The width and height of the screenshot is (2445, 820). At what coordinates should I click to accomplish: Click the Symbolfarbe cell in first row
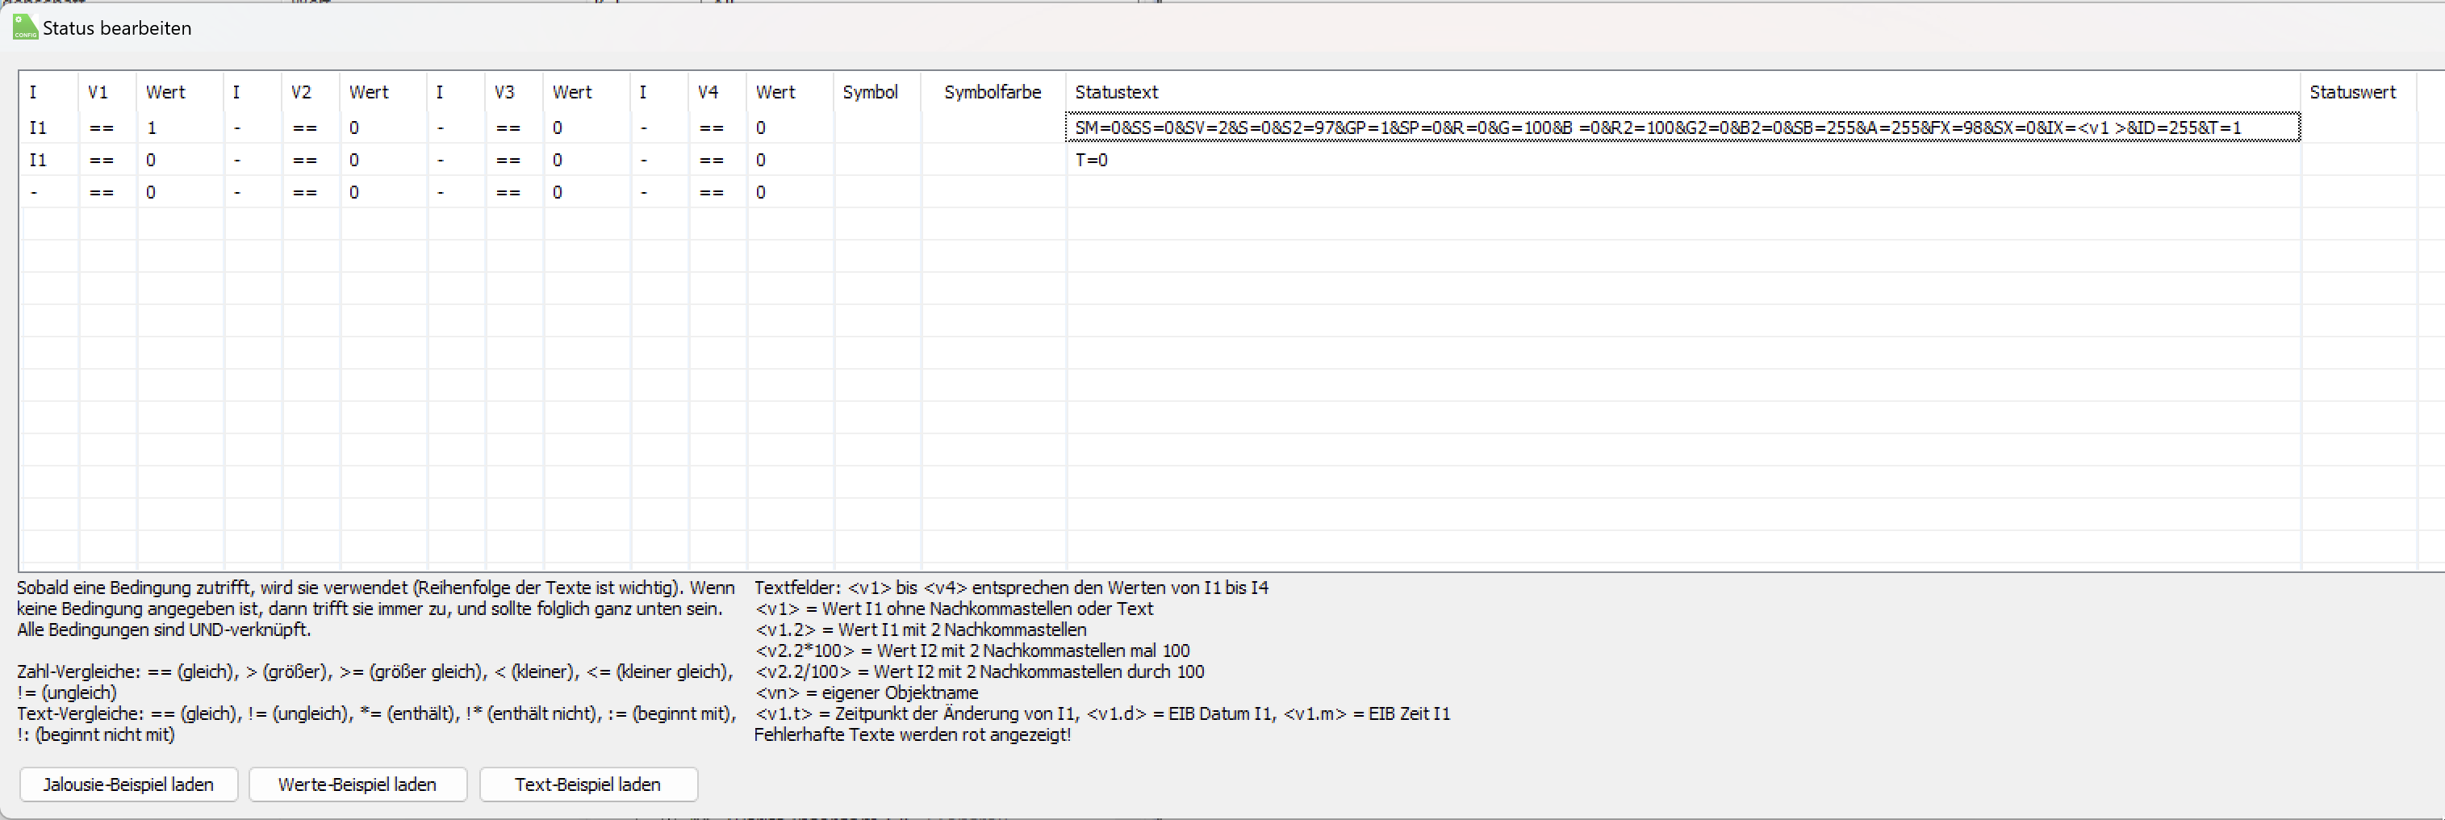pyautogui.click(x=993, y=128)
